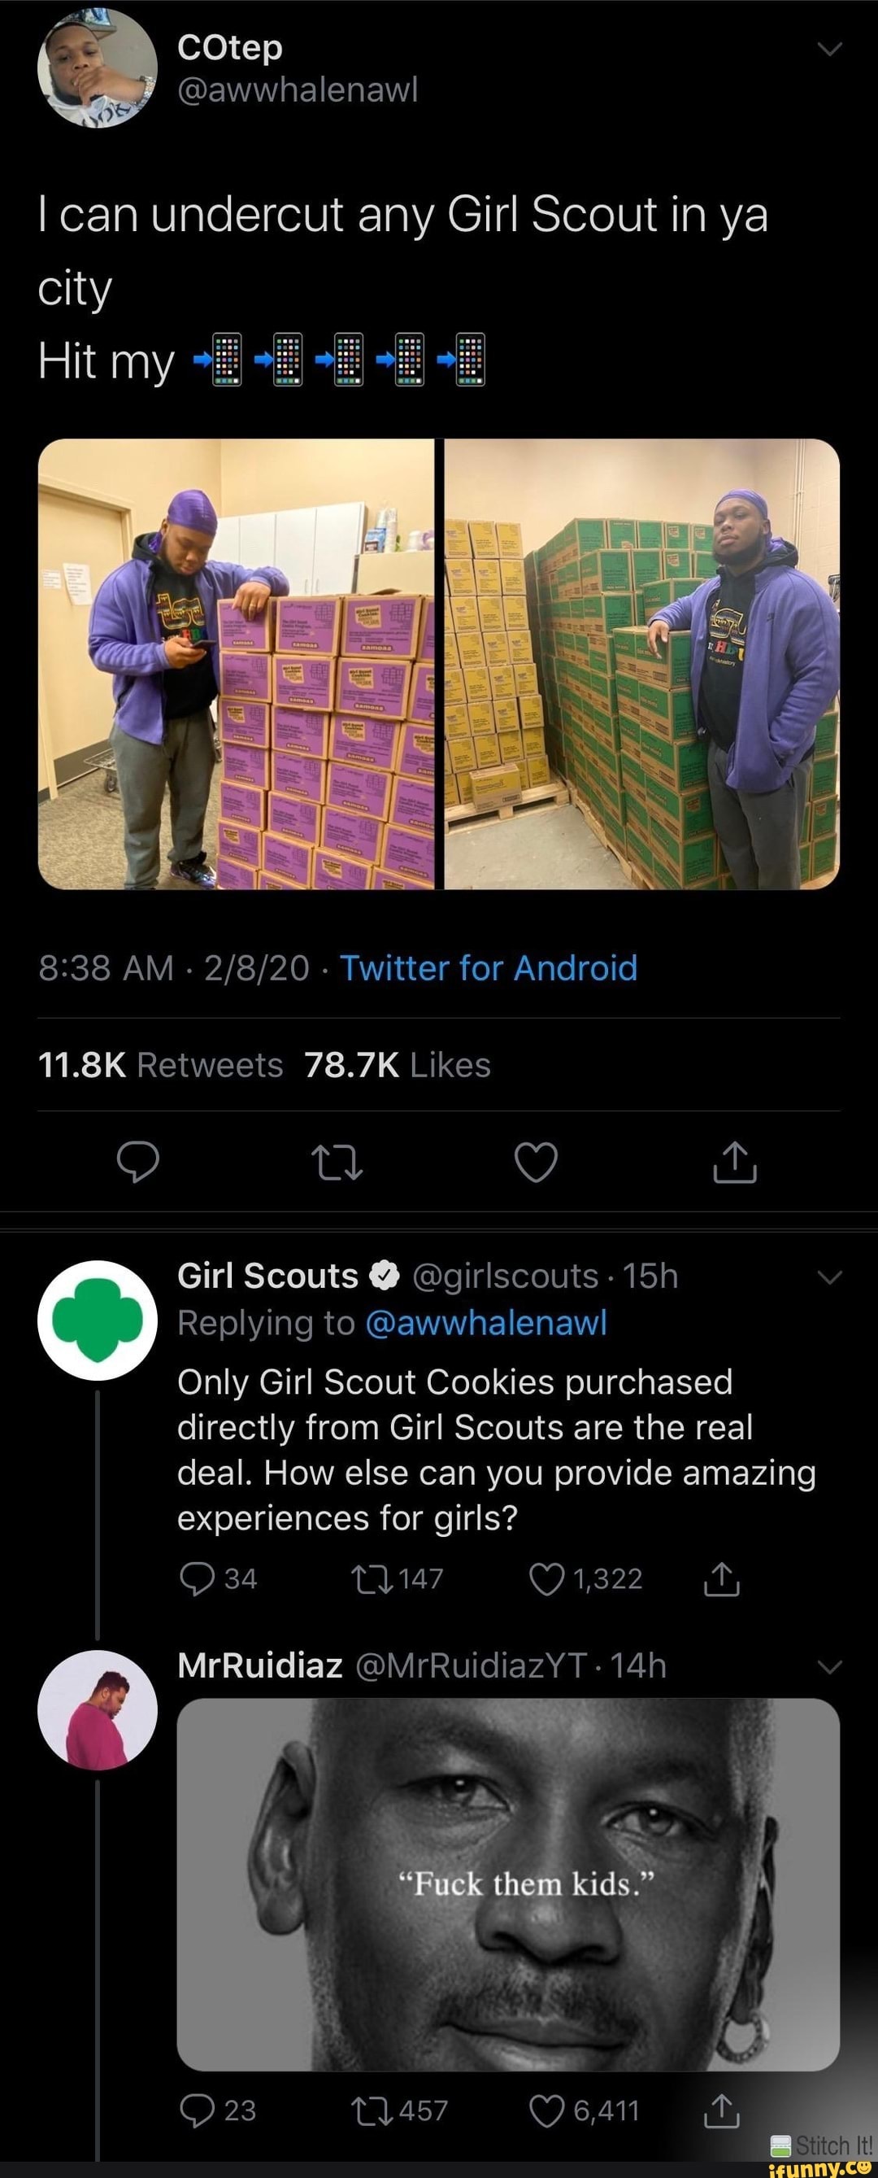Open the Twitter for Android link
Image resolution: width=878 pixels, height=2178 pixels.
tap(489, 968)
